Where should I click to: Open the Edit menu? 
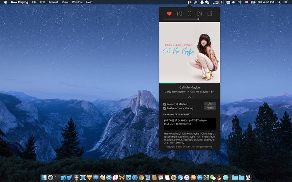(43, 2)
